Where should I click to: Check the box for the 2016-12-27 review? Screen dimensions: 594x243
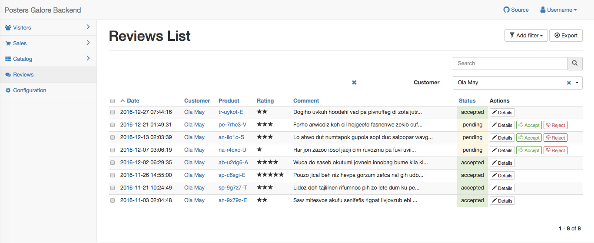click(x=113, y=112)
